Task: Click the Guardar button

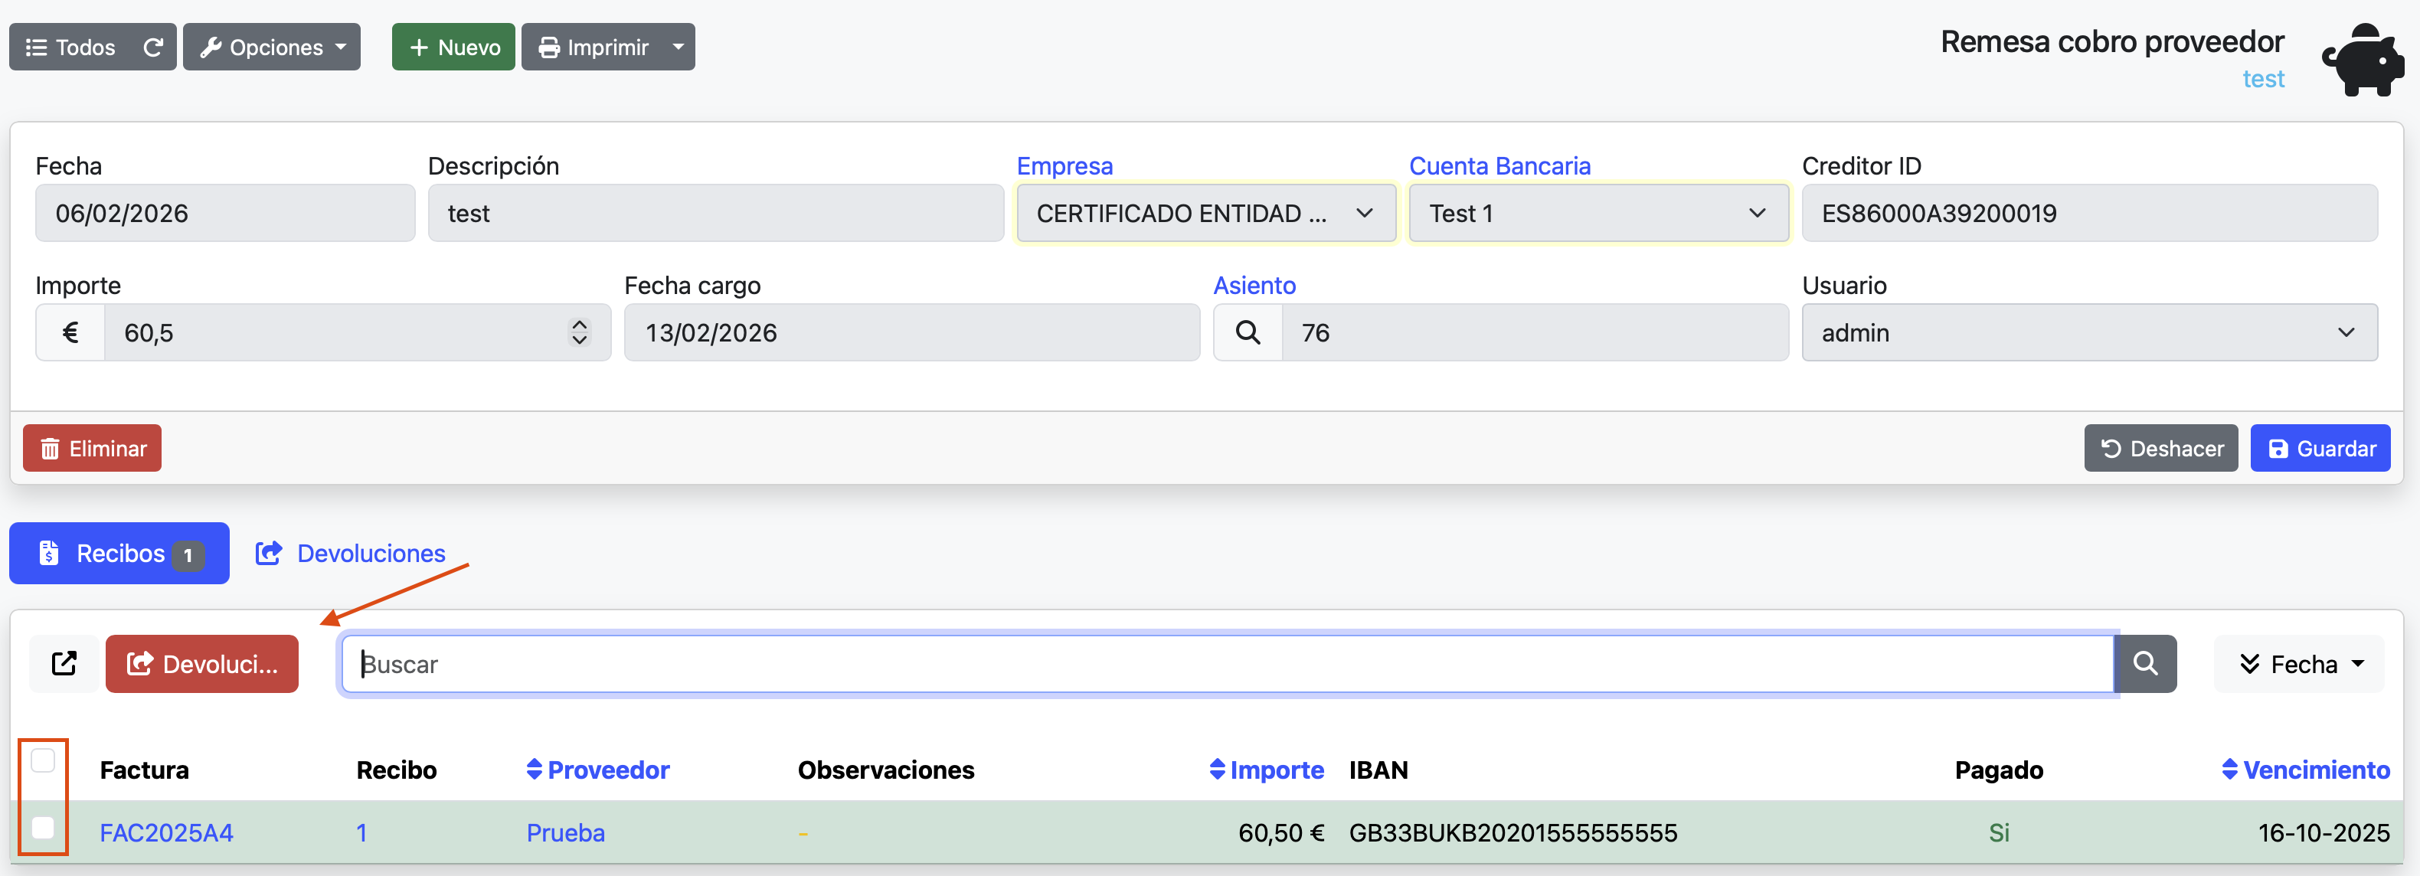Action: pos(2320,448)
